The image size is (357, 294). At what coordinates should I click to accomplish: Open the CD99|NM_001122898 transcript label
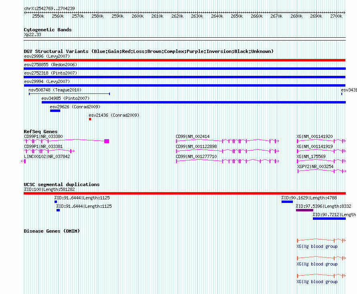196,146
